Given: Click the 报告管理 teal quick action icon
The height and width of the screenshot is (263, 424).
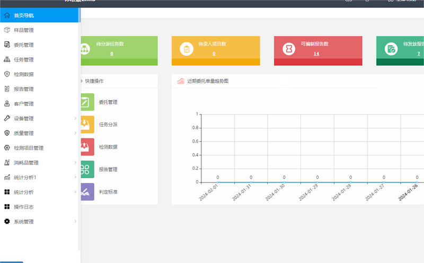Looking at the screenshot, I should pos(87,169).
